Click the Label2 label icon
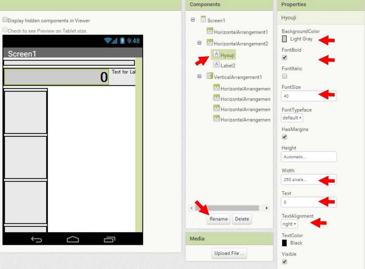The width and height of the screenshot is (365, 269). (x=216, y=64)
